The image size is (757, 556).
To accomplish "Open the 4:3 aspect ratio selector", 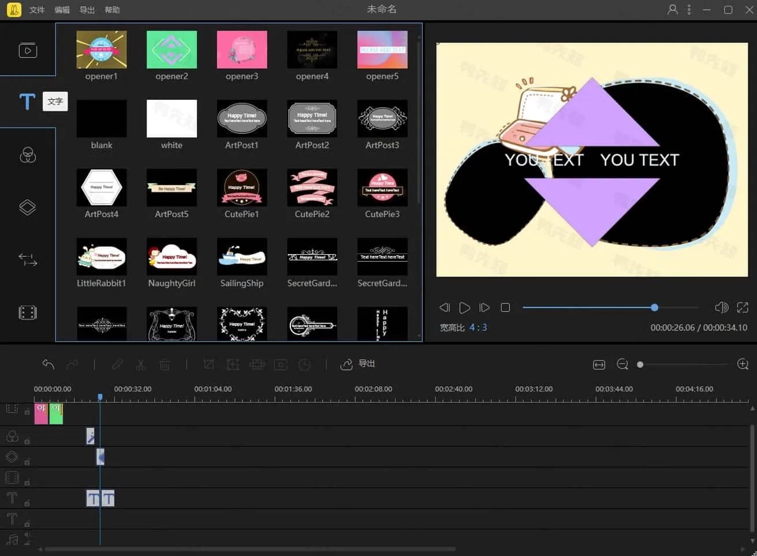I will 478,327.
